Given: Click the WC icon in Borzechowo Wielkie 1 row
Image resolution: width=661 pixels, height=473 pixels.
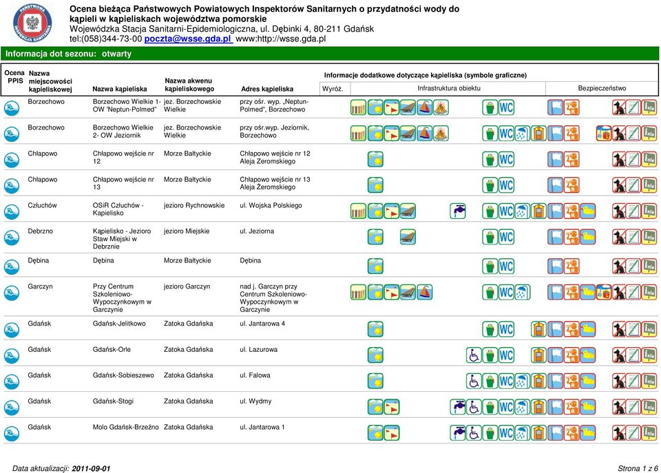Looking at the screenshot, I should (x=506, y=107).
